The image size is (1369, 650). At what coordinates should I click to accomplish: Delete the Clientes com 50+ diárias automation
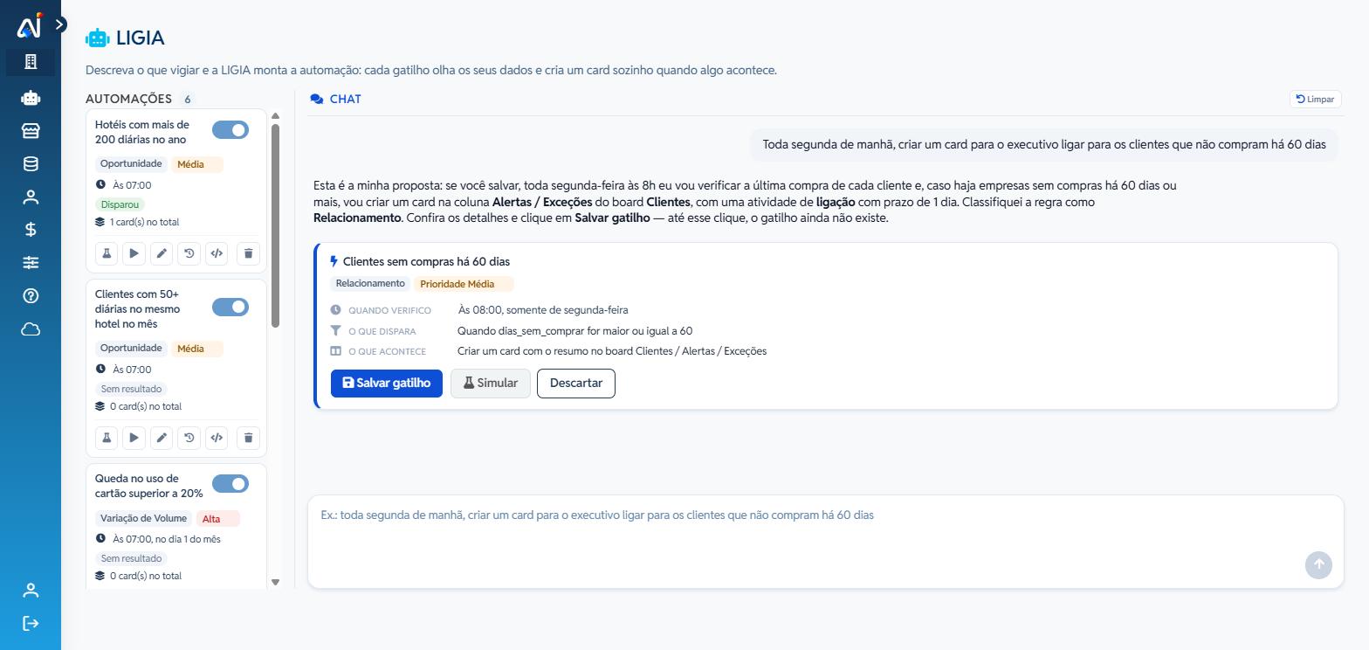[248, 438]
